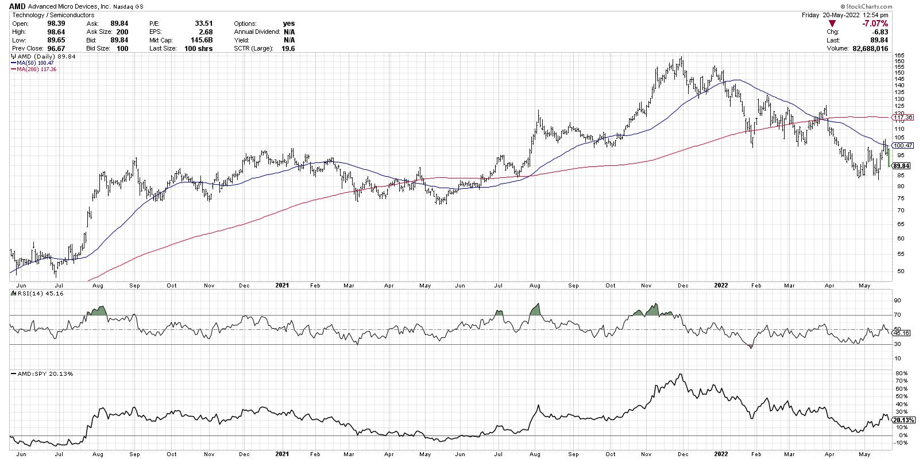
Task: Click the red down-arrow change indicator
Action: coord(832,24)
